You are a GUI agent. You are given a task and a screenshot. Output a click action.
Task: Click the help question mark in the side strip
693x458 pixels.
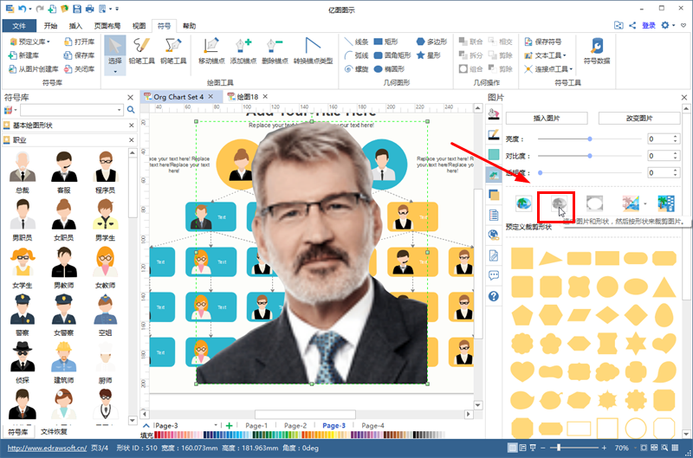pyautogui.click(x=494, y=296)
